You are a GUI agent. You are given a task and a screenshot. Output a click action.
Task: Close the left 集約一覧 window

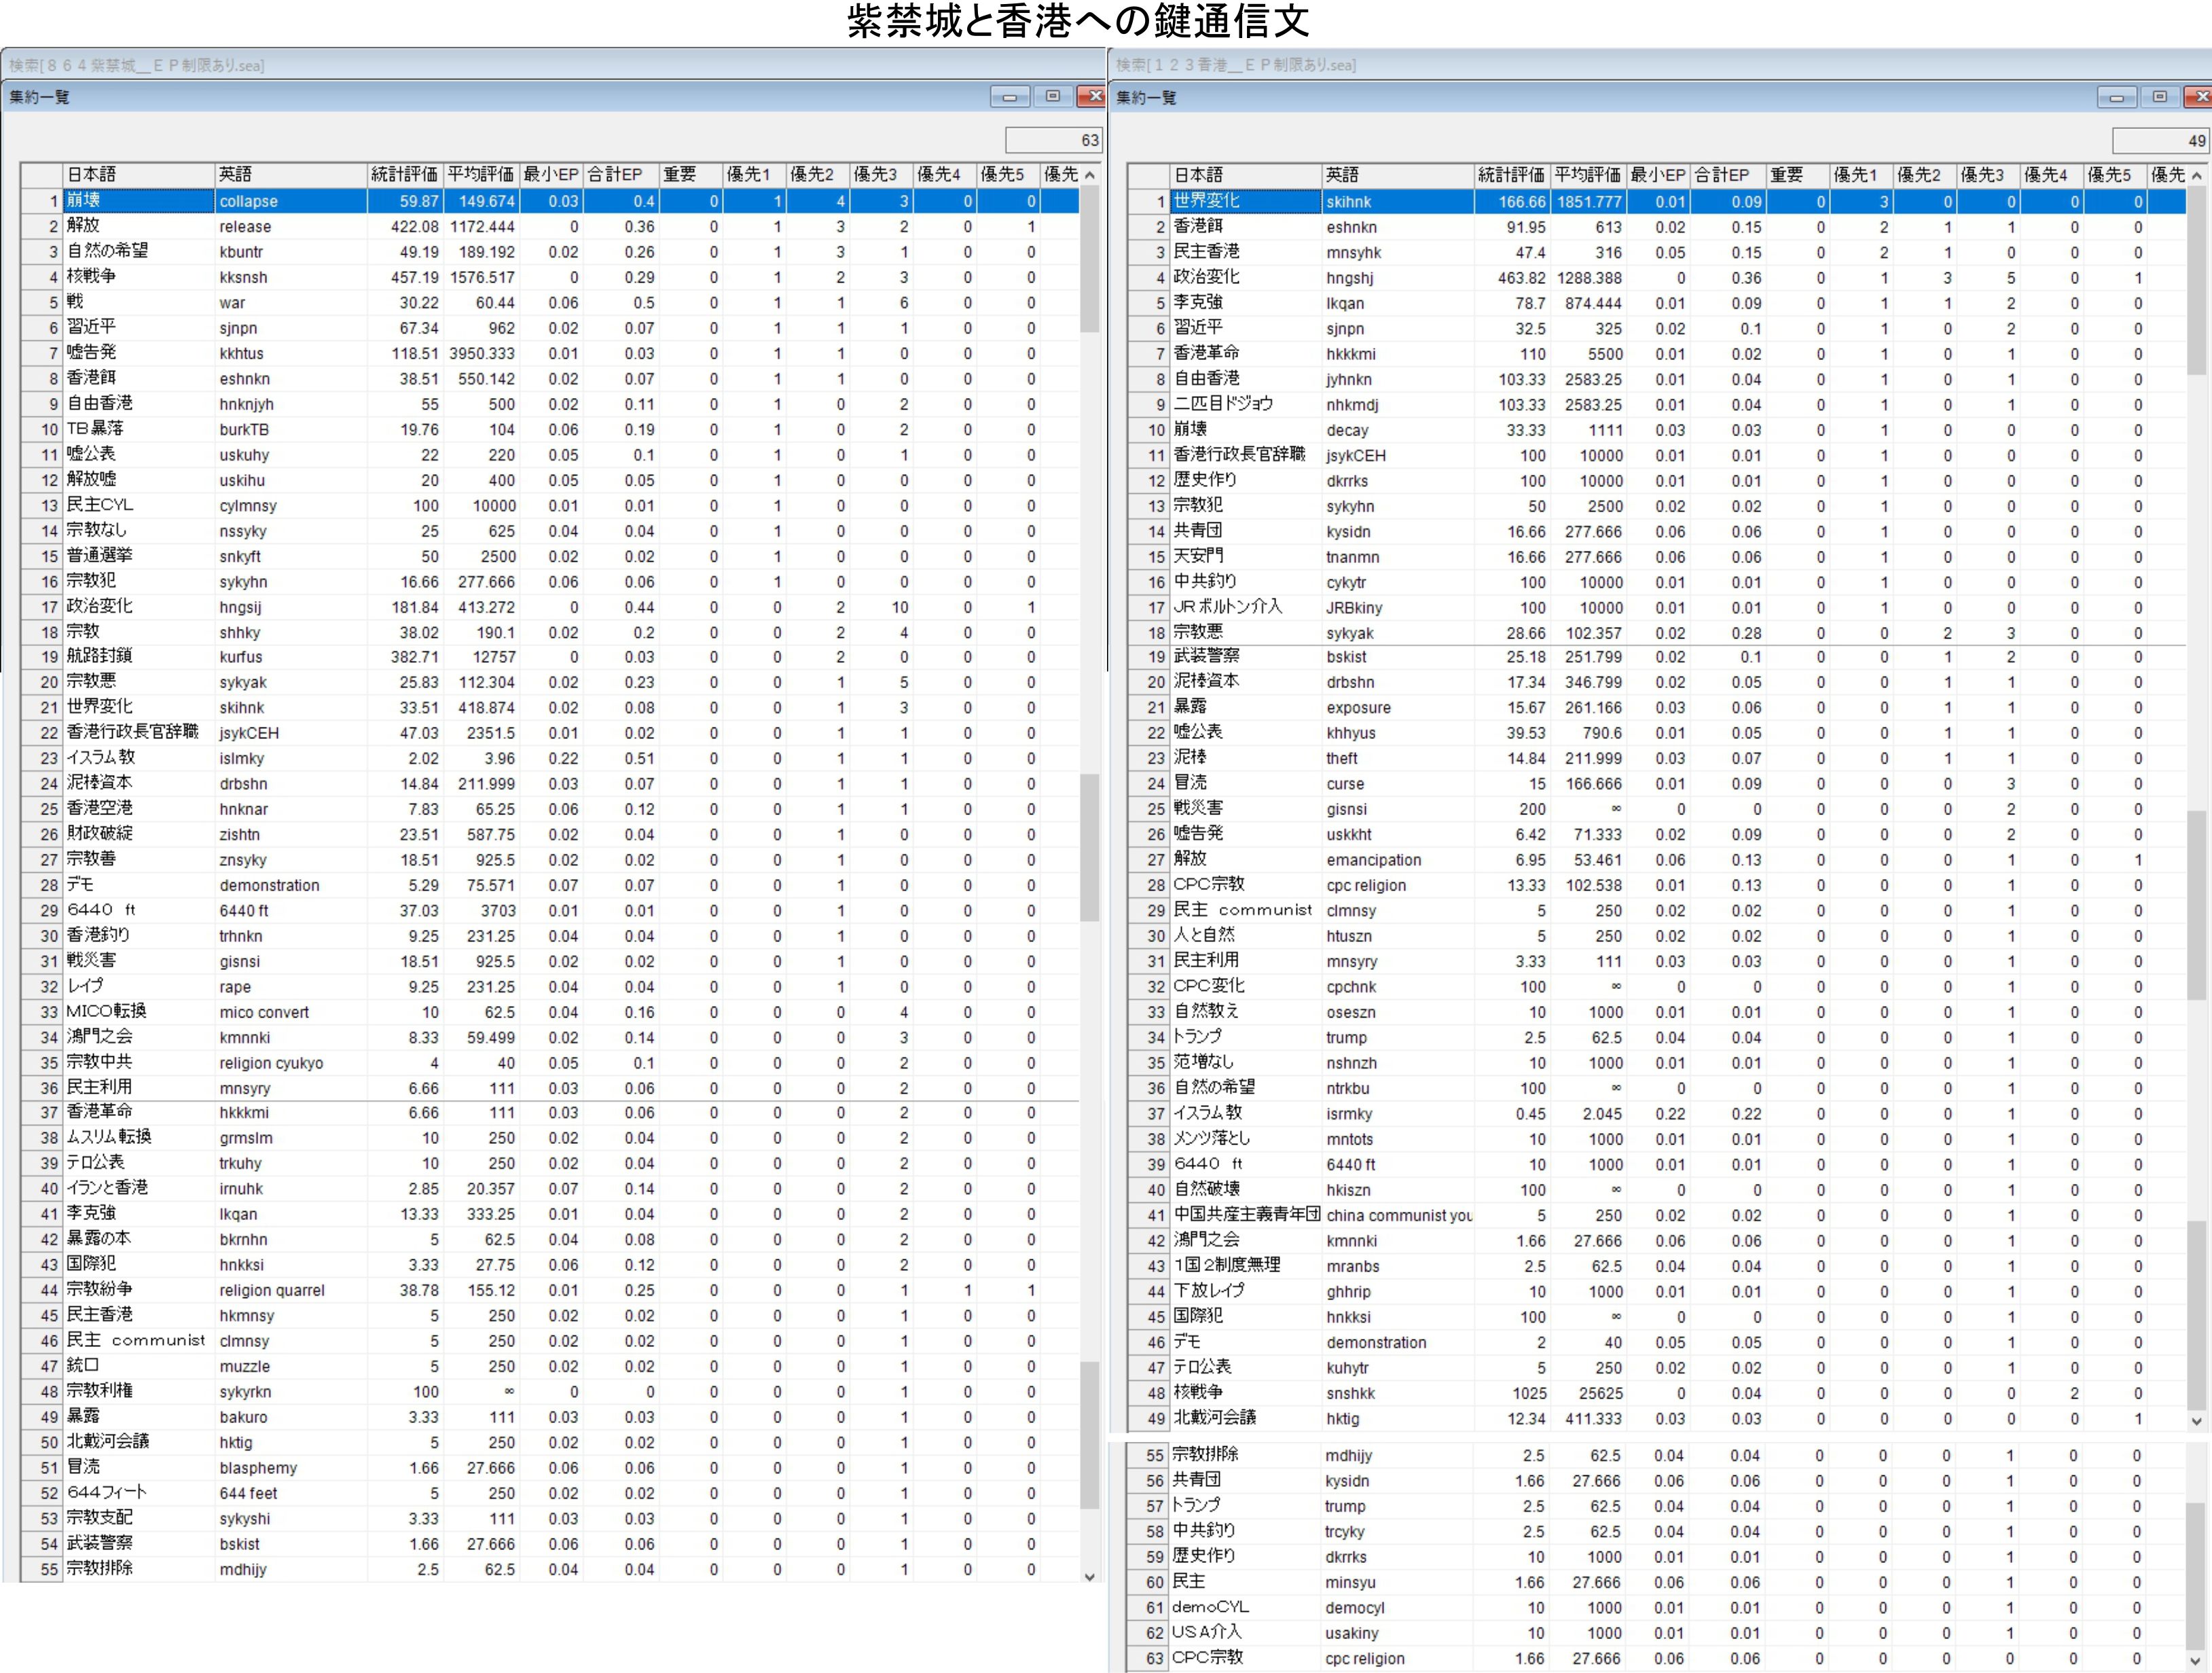click(1092, 97)
